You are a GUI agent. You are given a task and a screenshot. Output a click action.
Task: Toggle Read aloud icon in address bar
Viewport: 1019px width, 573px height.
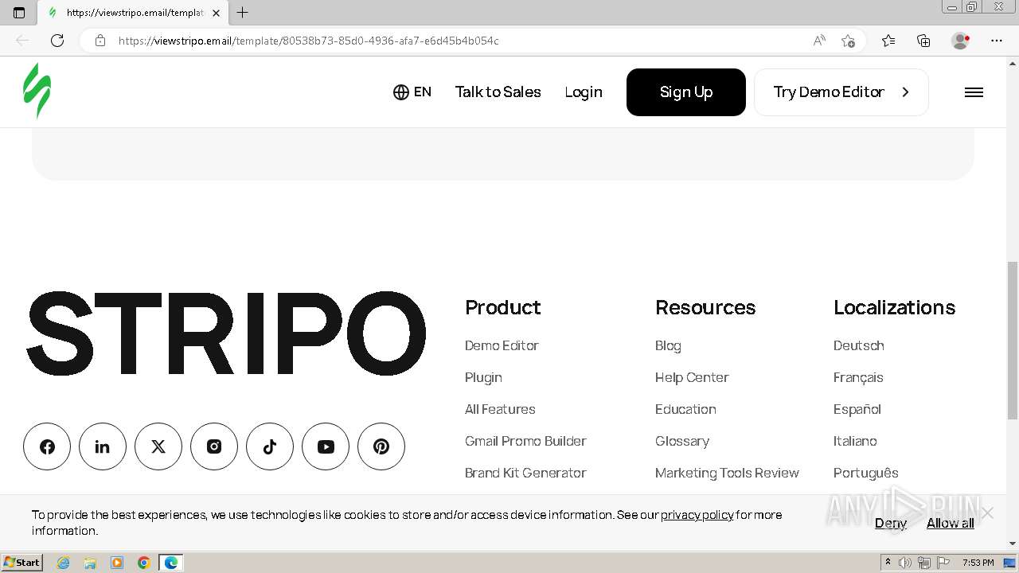click(x=819, y=41)
